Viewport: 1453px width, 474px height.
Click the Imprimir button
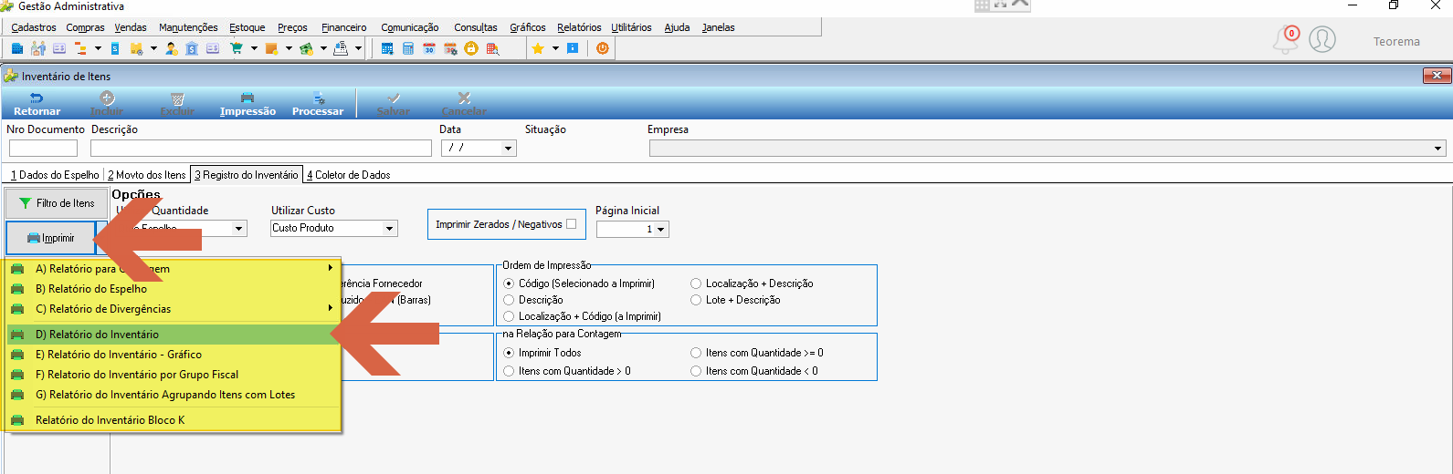point(51,238)
